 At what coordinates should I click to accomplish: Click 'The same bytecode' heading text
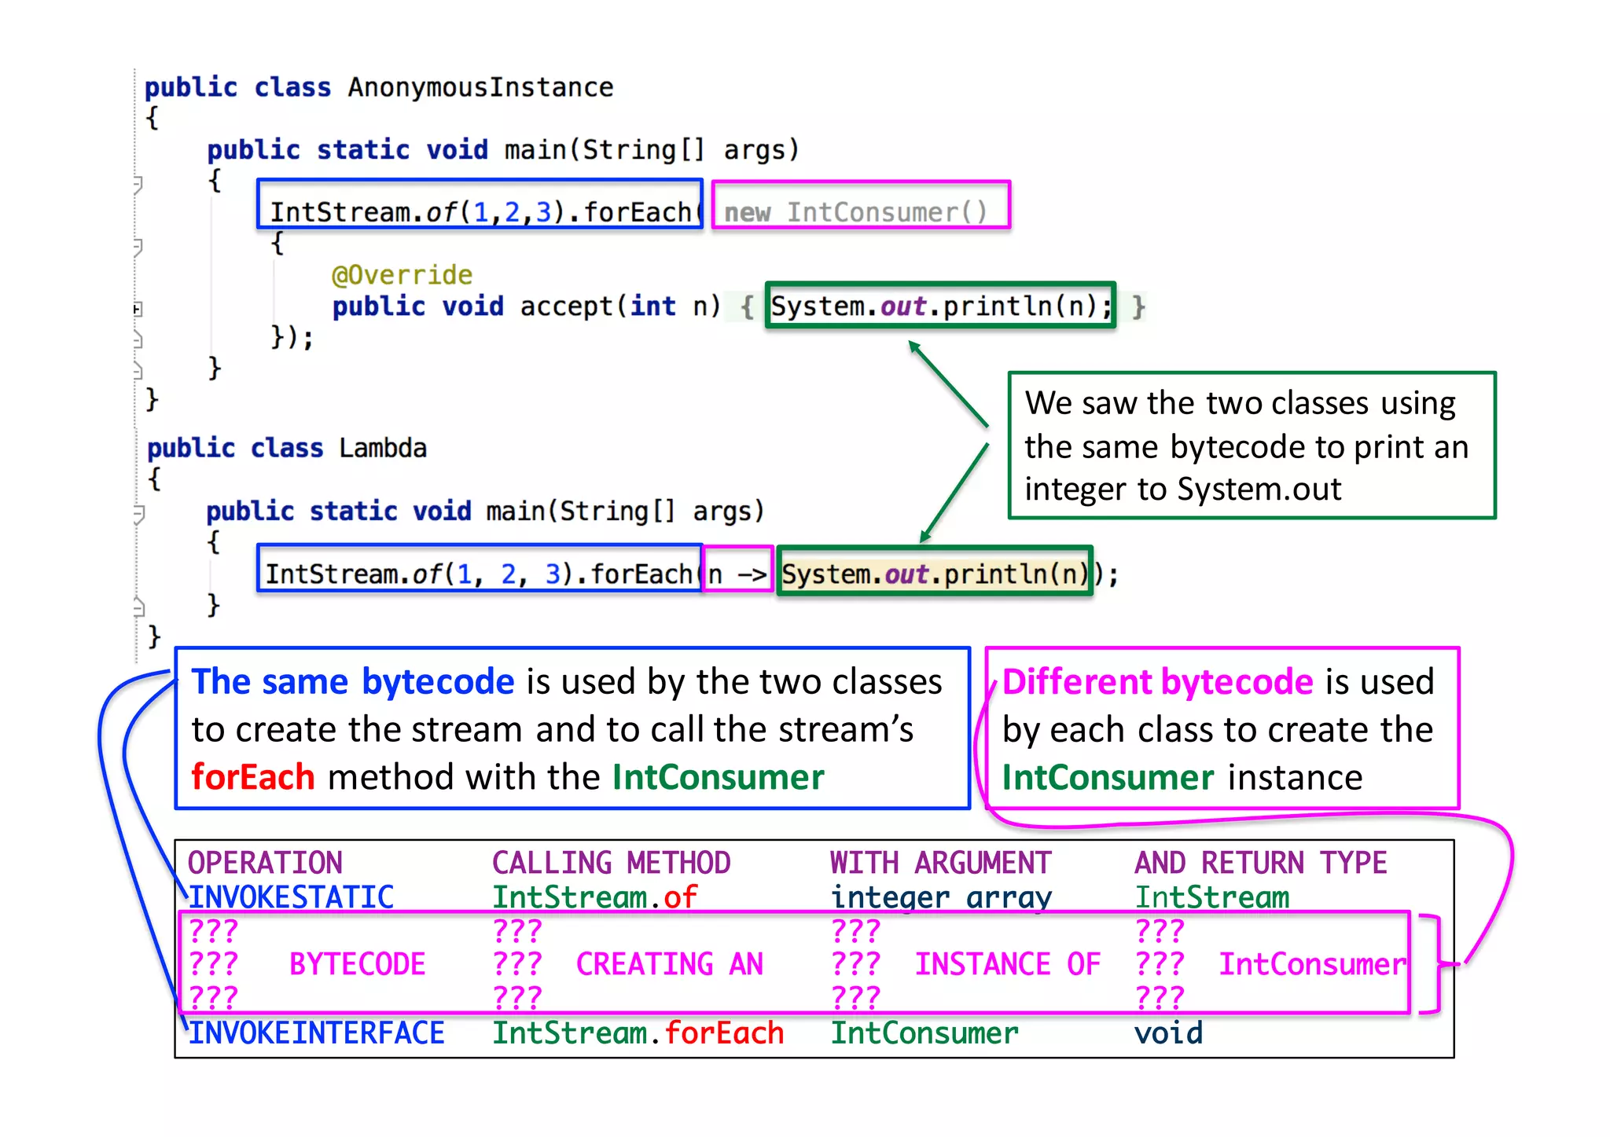point(353,681)
